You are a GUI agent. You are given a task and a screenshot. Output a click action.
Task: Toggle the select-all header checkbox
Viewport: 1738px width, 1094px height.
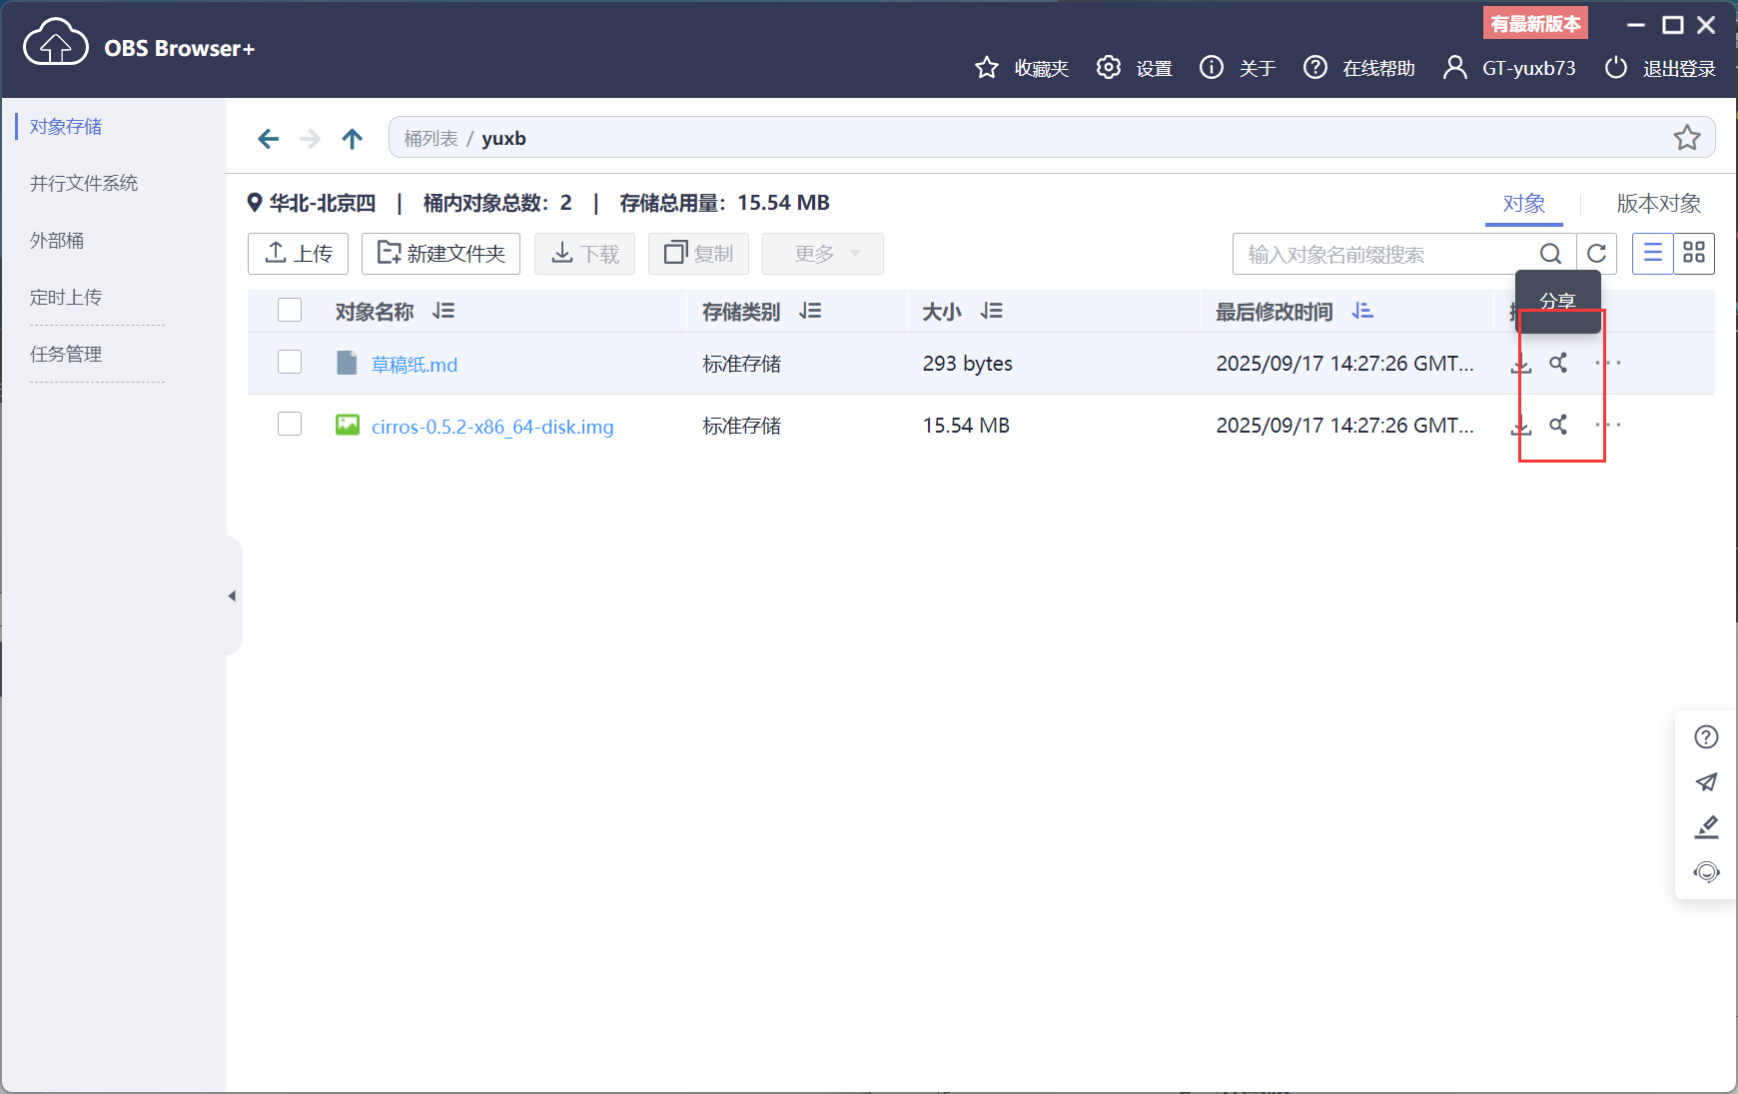[x=290, y=311]
